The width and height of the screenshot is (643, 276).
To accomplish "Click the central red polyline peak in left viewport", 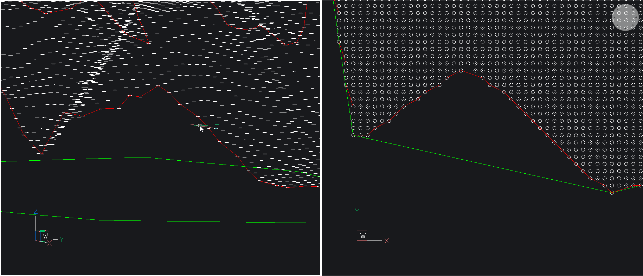I will coord(159,85).
